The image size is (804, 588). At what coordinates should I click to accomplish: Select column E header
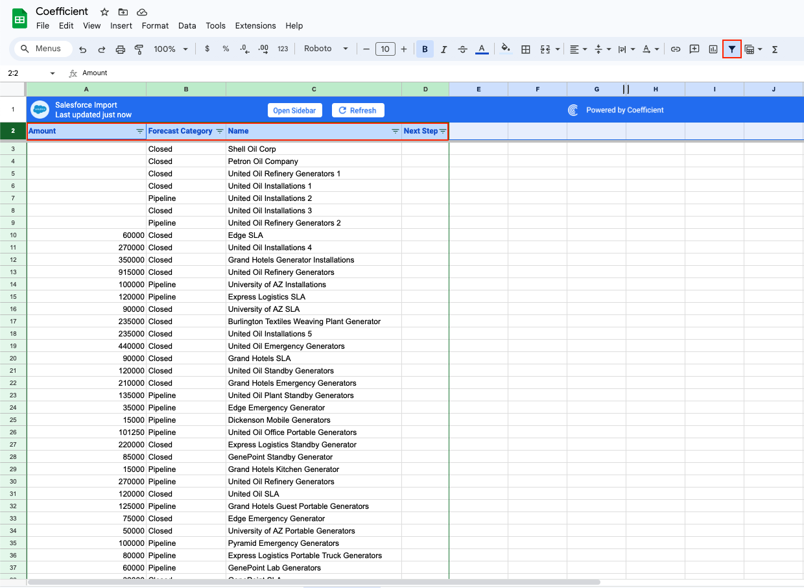[479, 89]
